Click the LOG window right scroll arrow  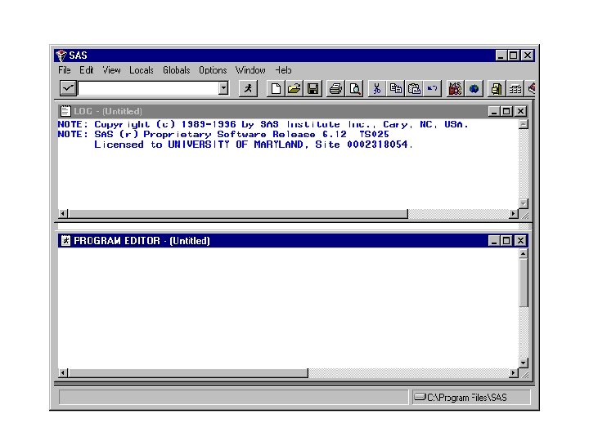point(513,214)
